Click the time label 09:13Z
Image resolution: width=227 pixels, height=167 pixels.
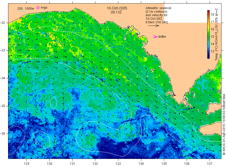pyautogui.click(x=116, y=12)
